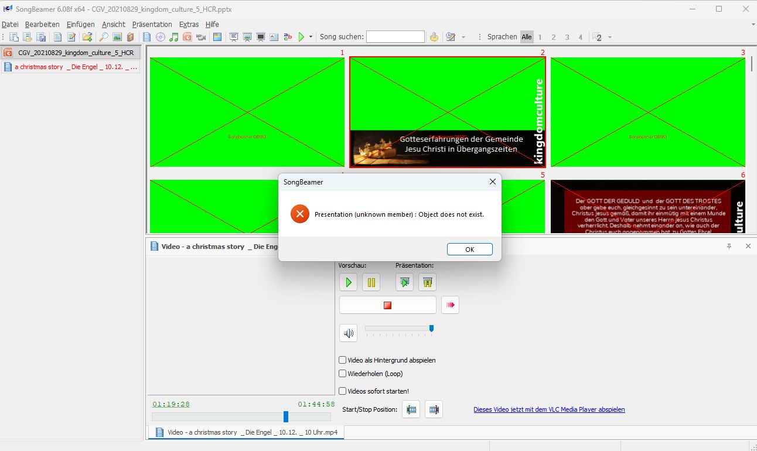Click the CD disc icon in toolbar
The height and width of the screenshot is (451, 757).
tap(160, 37)
